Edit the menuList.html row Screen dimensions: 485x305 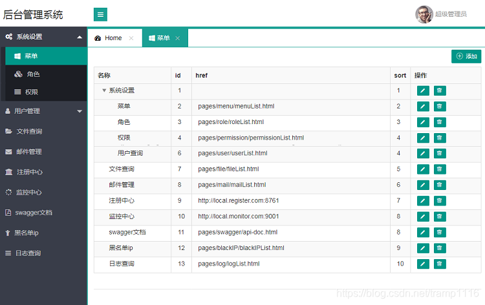423,107
